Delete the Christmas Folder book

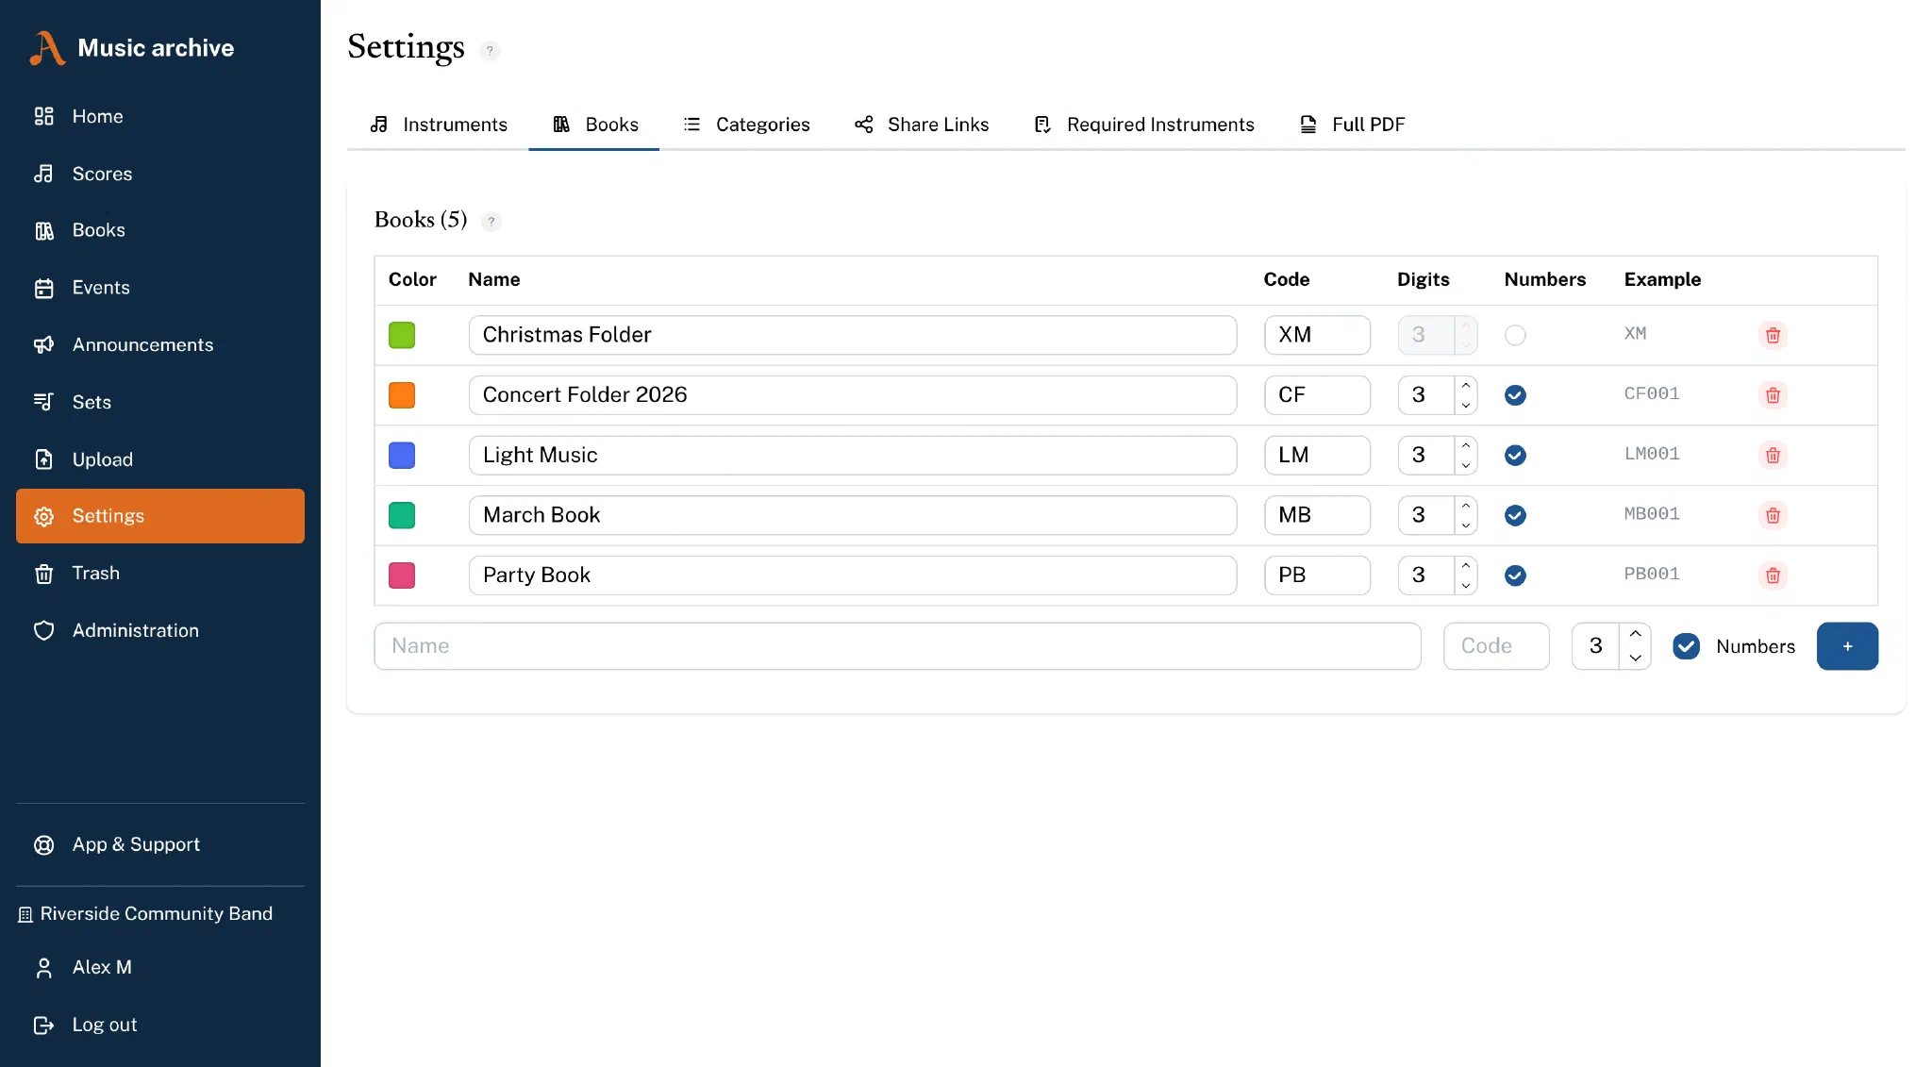pyautogui.click(x=1773, y=335)
